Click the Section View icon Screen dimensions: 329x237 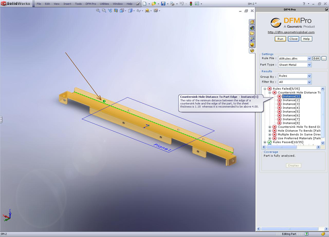point(116,10)
